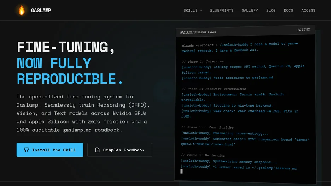
Task: Click the GASLAMP brand name
Action: point(41,10)
